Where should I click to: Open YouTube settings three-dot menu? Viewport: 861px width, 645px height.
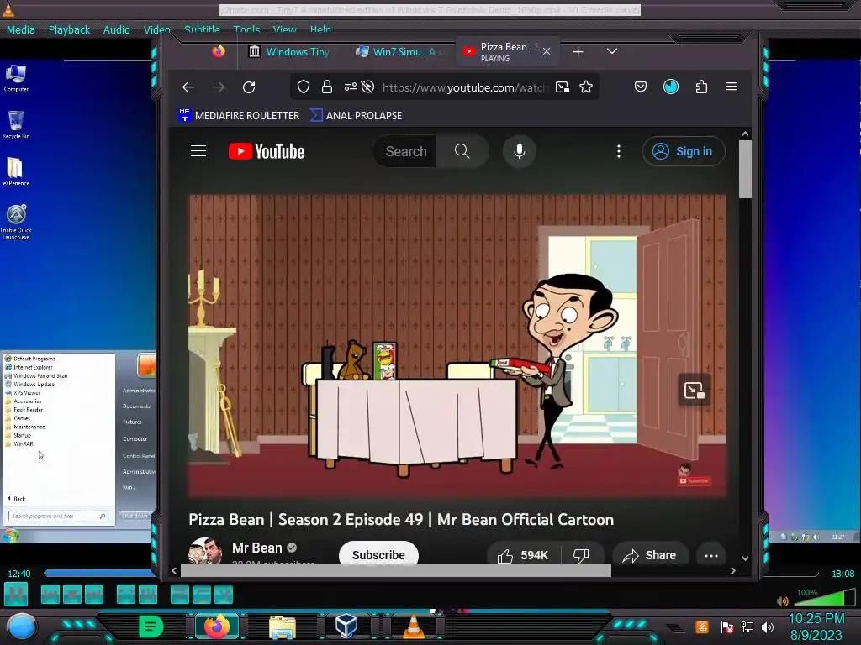point(619,151)
